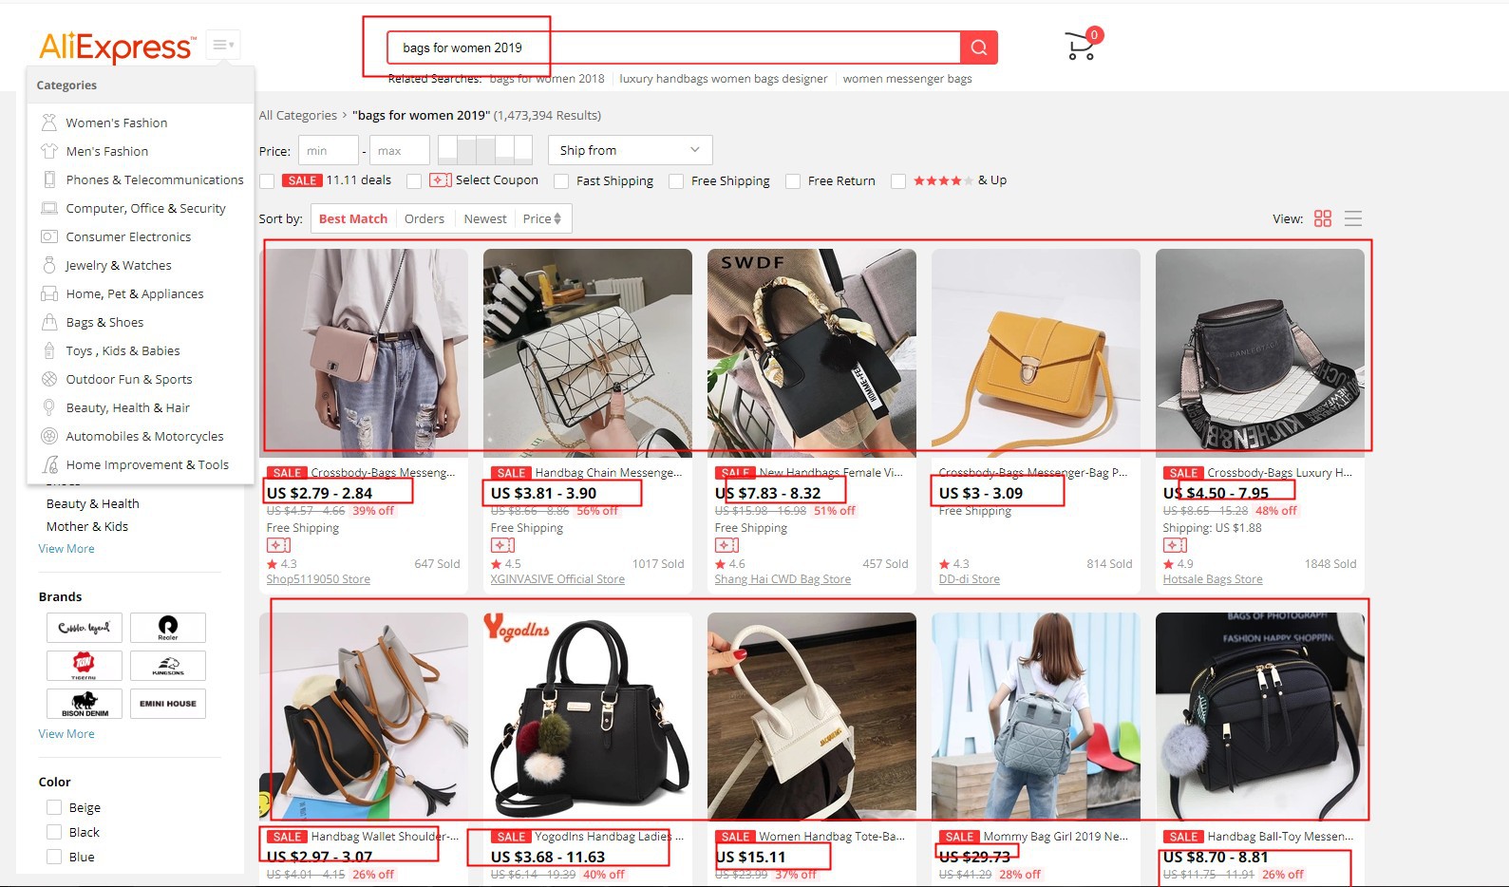This screenshot has height=887, width=1509.
Task: Select the Tigernu brand logo
Action: pyautogui.click(x=85, y=666)
